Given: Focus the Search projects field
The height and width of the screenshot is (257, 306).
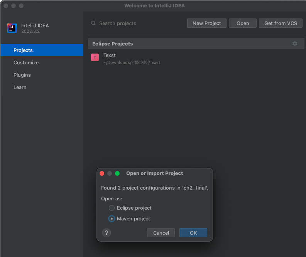Looking at the screenshot, I should pyautogui.click(x=137, y=23).
